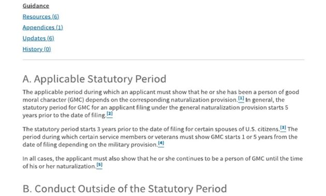Follow footnote [4] after military provision
Image resolution: width=326 pixels, height=196 pixels.
[x=161, y=143]
